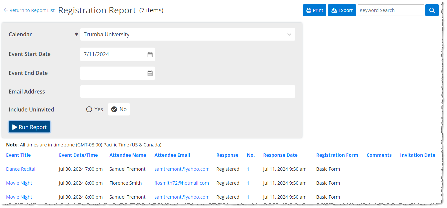The image size is (447, 208).
Task: Sort by Response Date column
Action: (280, 155)
